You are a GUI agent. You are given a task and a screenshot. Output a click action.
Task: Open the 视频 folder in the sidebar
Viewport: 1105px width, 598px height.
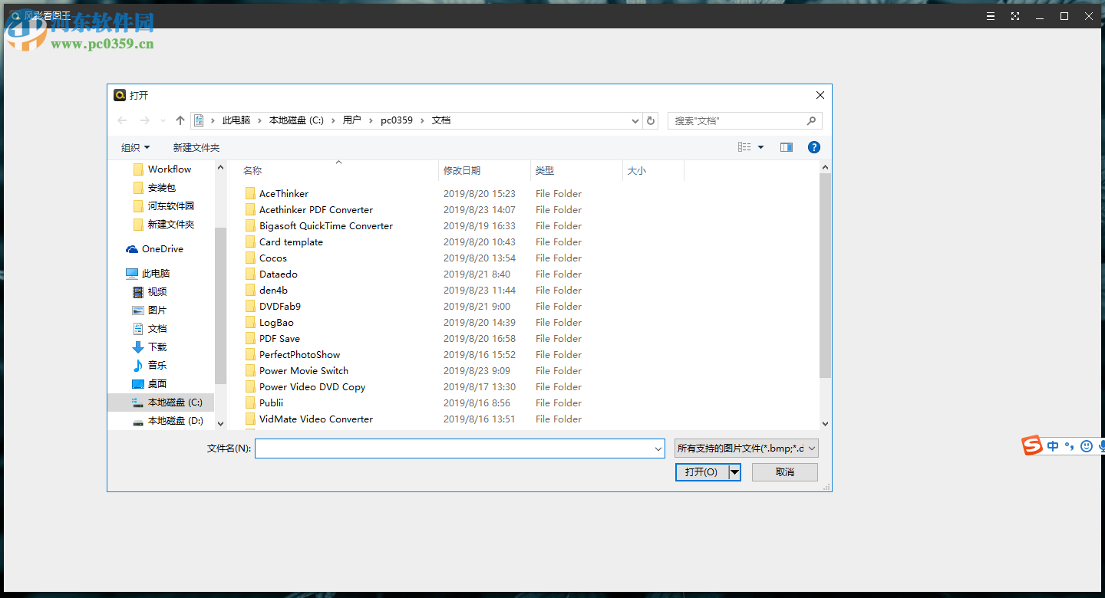click(150, 292)
